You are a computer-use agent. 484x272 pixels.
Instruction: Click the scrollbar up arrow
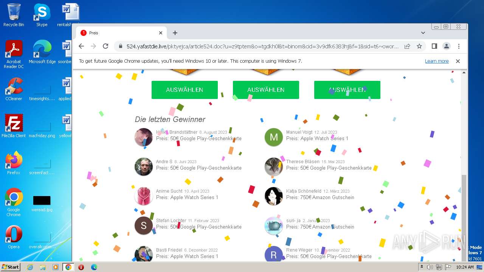pyautogui.click(x=464, y=72)
